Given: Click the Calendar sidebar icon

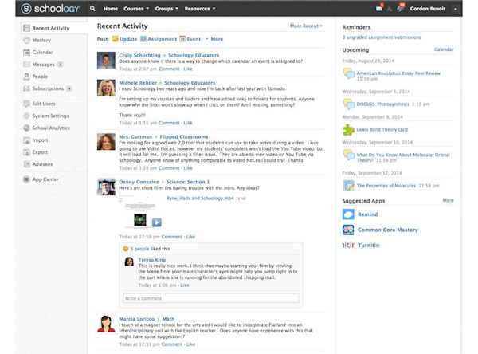Looking at the screenshot, I should (x=26, y=52).
